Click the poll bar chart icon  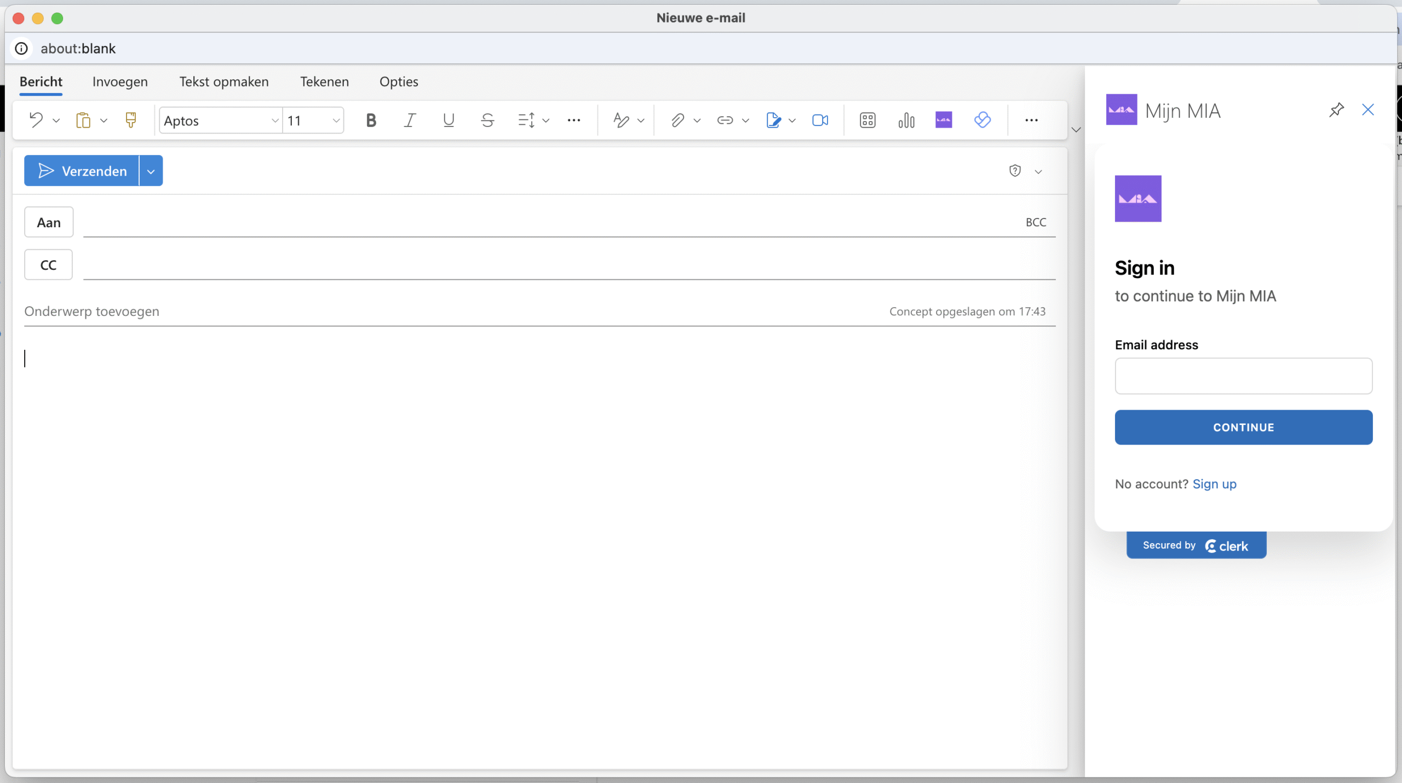click(906, 120)
